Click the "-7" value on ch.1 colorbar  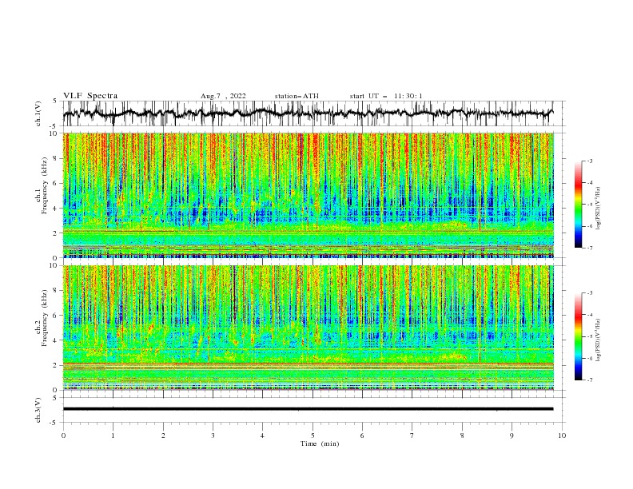point(589,248)
